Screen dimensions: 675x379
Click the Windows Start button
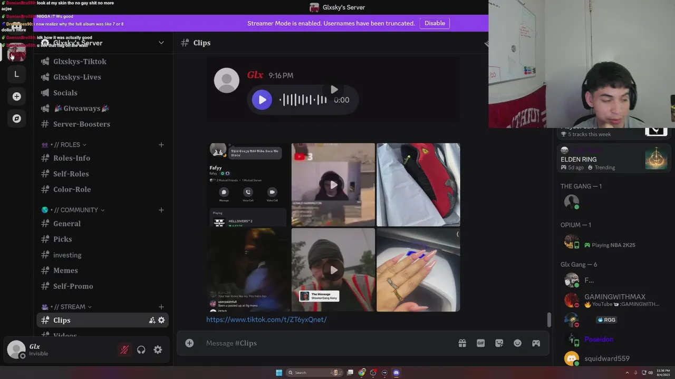pos(279,373)
